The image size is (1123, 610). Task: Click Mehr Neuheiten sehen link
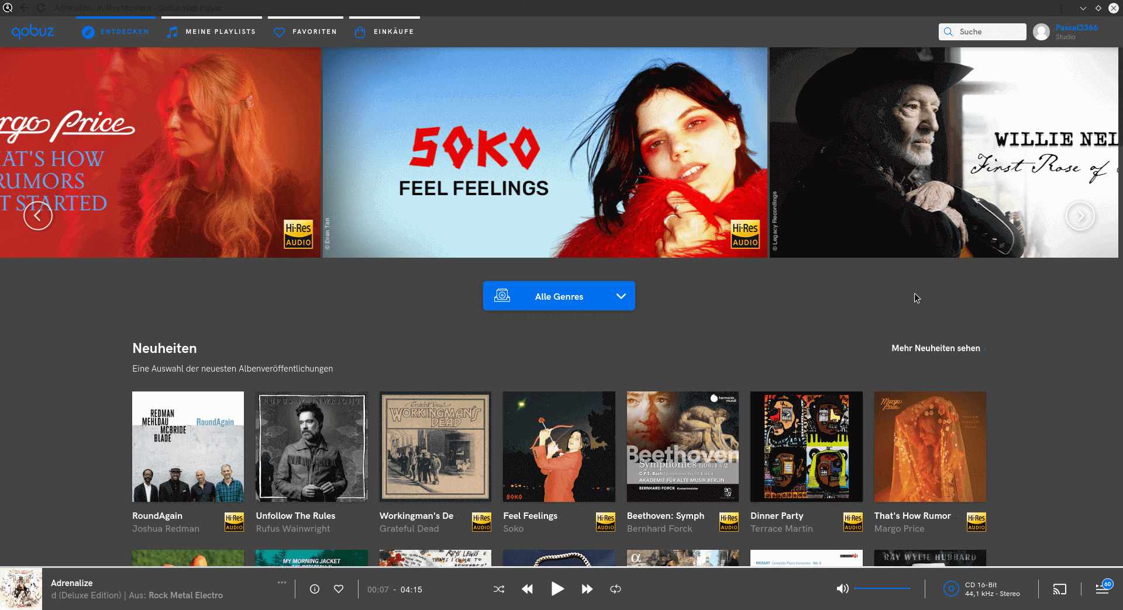click(x=936, y=348)
